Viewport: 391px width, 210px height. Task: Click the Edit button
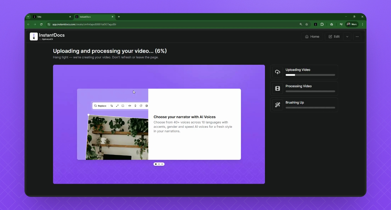tap(334, 37)
